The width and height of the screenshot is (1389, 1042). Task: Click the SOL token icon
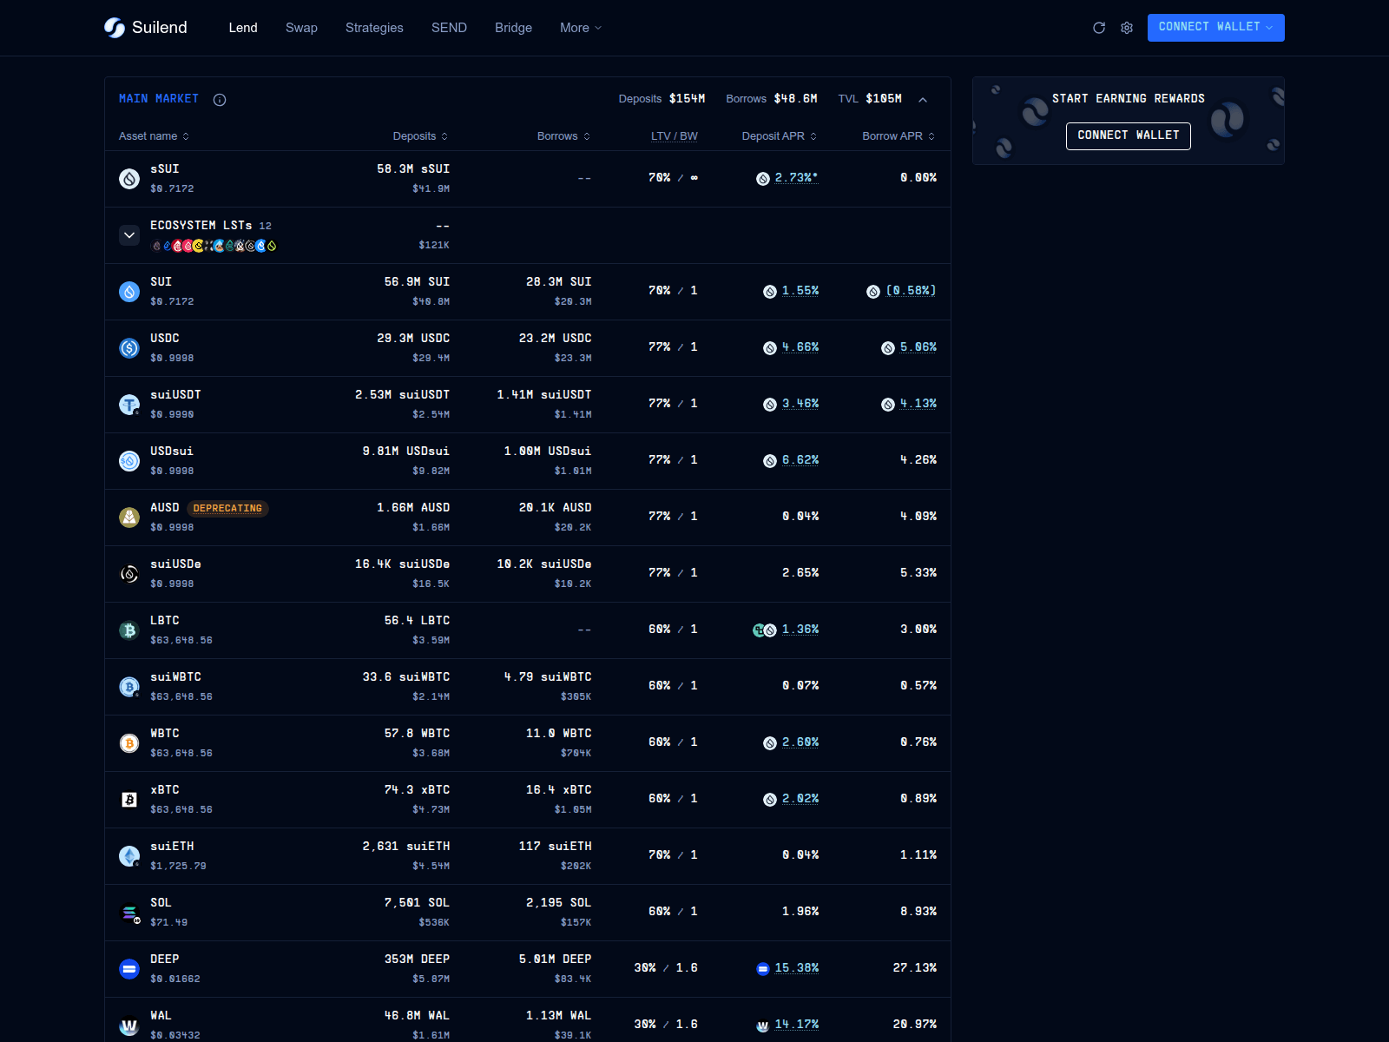(129, 913)
